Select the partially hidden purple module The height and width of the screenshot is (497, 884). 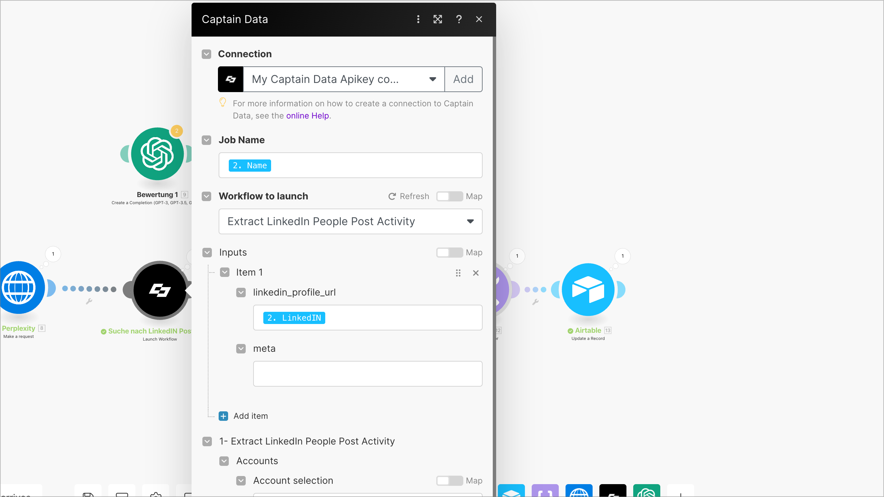[x=502, y=290]
